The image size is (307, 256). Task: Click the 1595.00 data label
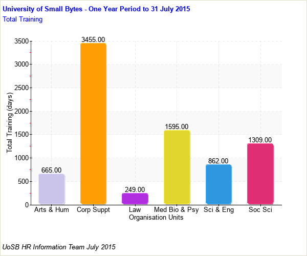(177, 126)
